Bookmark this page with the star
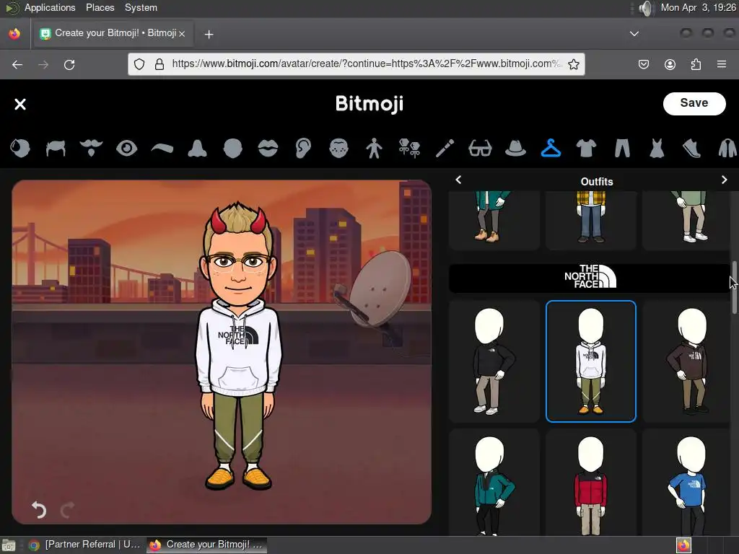This screenshot has width=739, height=554. pyautogui.click(x=573, y=64)
